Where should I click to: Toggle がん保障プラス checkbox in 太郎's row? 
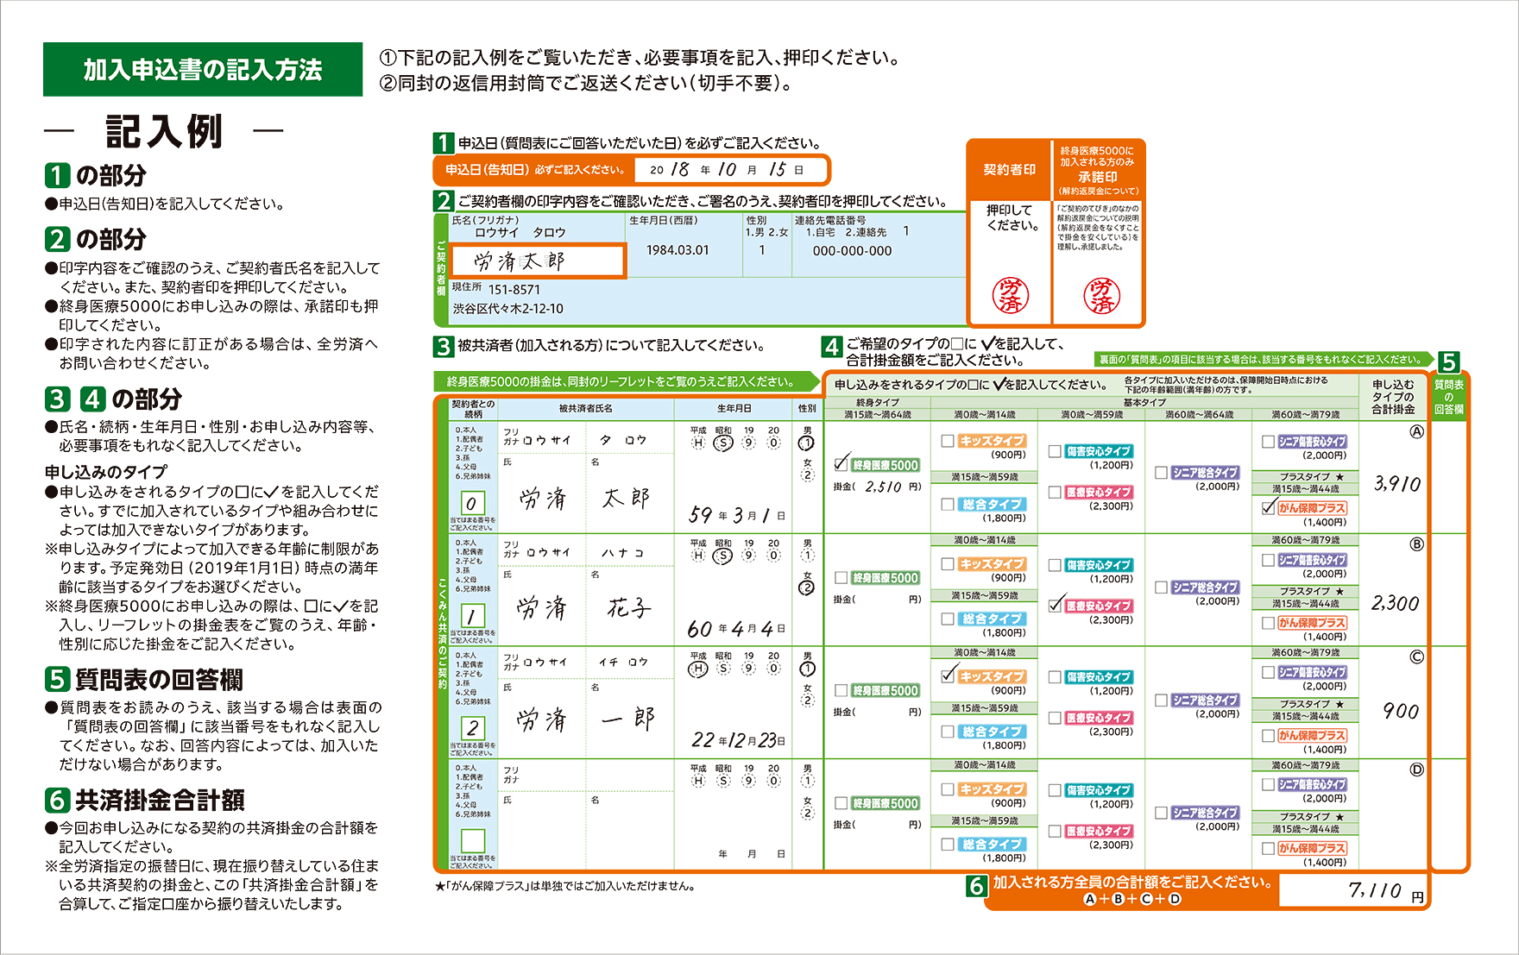[x=1268, y=508]
